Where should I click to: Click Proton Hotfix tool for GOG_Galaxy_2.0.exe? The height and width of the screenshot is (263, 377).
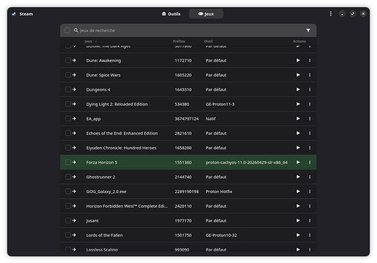(x=219, y=191)
